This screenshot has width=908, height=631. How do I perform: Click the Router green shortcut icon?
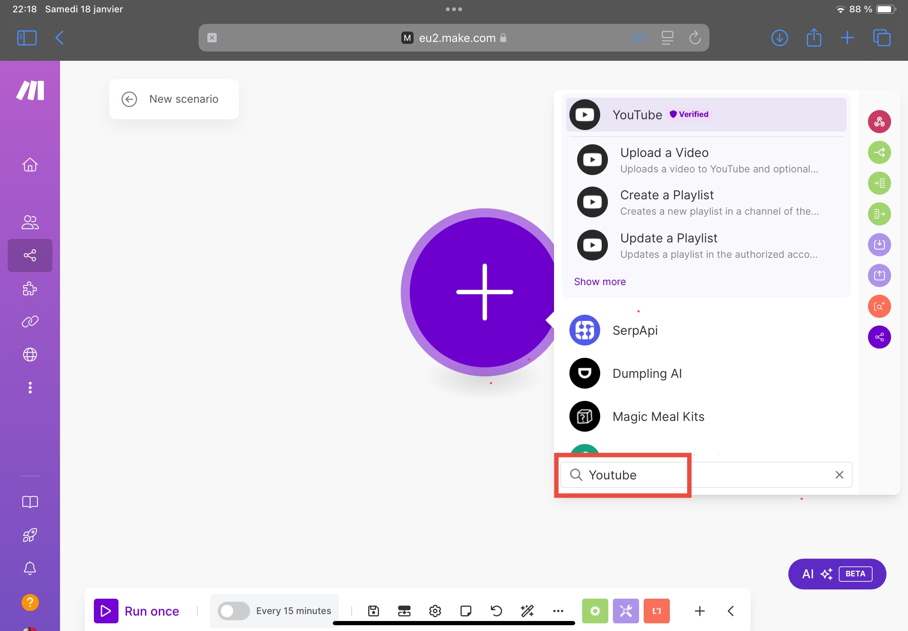879,152
